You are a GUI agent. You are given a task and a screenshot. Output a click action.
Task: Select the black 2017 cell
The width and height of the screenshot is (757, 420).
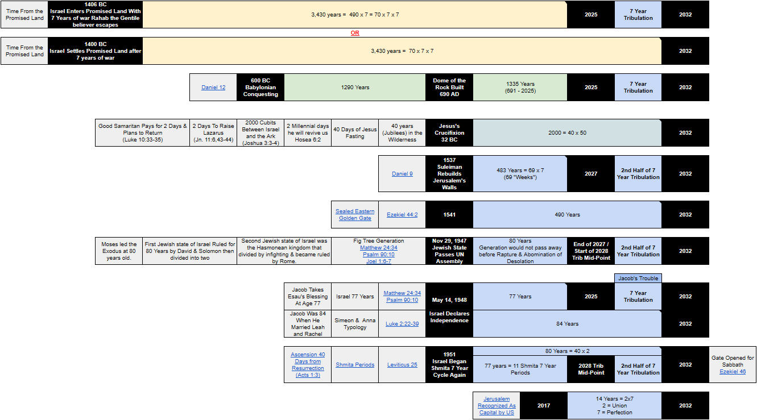pyautogui.click(x=544, y=406)
